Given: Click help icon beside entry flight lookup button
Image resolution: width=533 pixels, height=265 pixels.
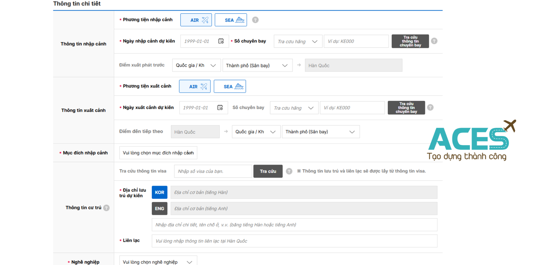Looking at the screenshot, I should 434,41.
